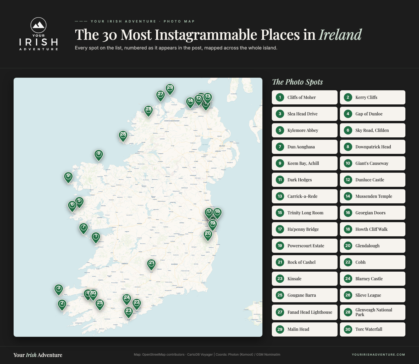Select map pin number 9 on Achill
Screen dimensions: 419x364
click(68, 177)
